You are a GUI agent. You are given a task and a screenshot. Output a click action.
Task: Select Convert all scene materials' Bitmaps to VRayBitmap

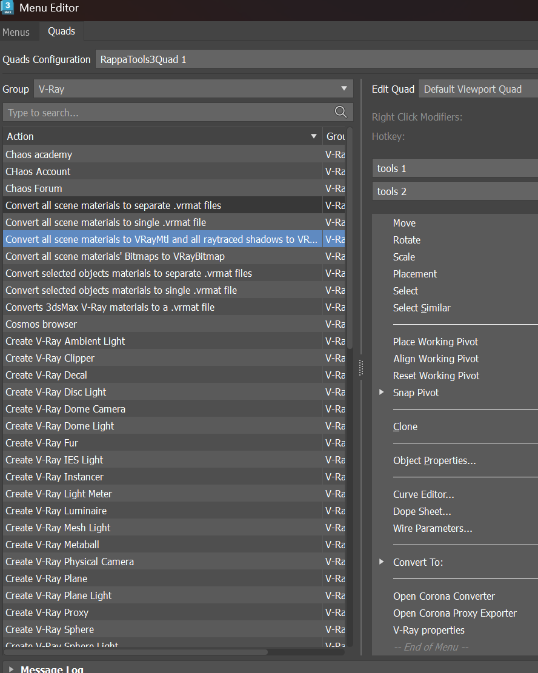174,256
